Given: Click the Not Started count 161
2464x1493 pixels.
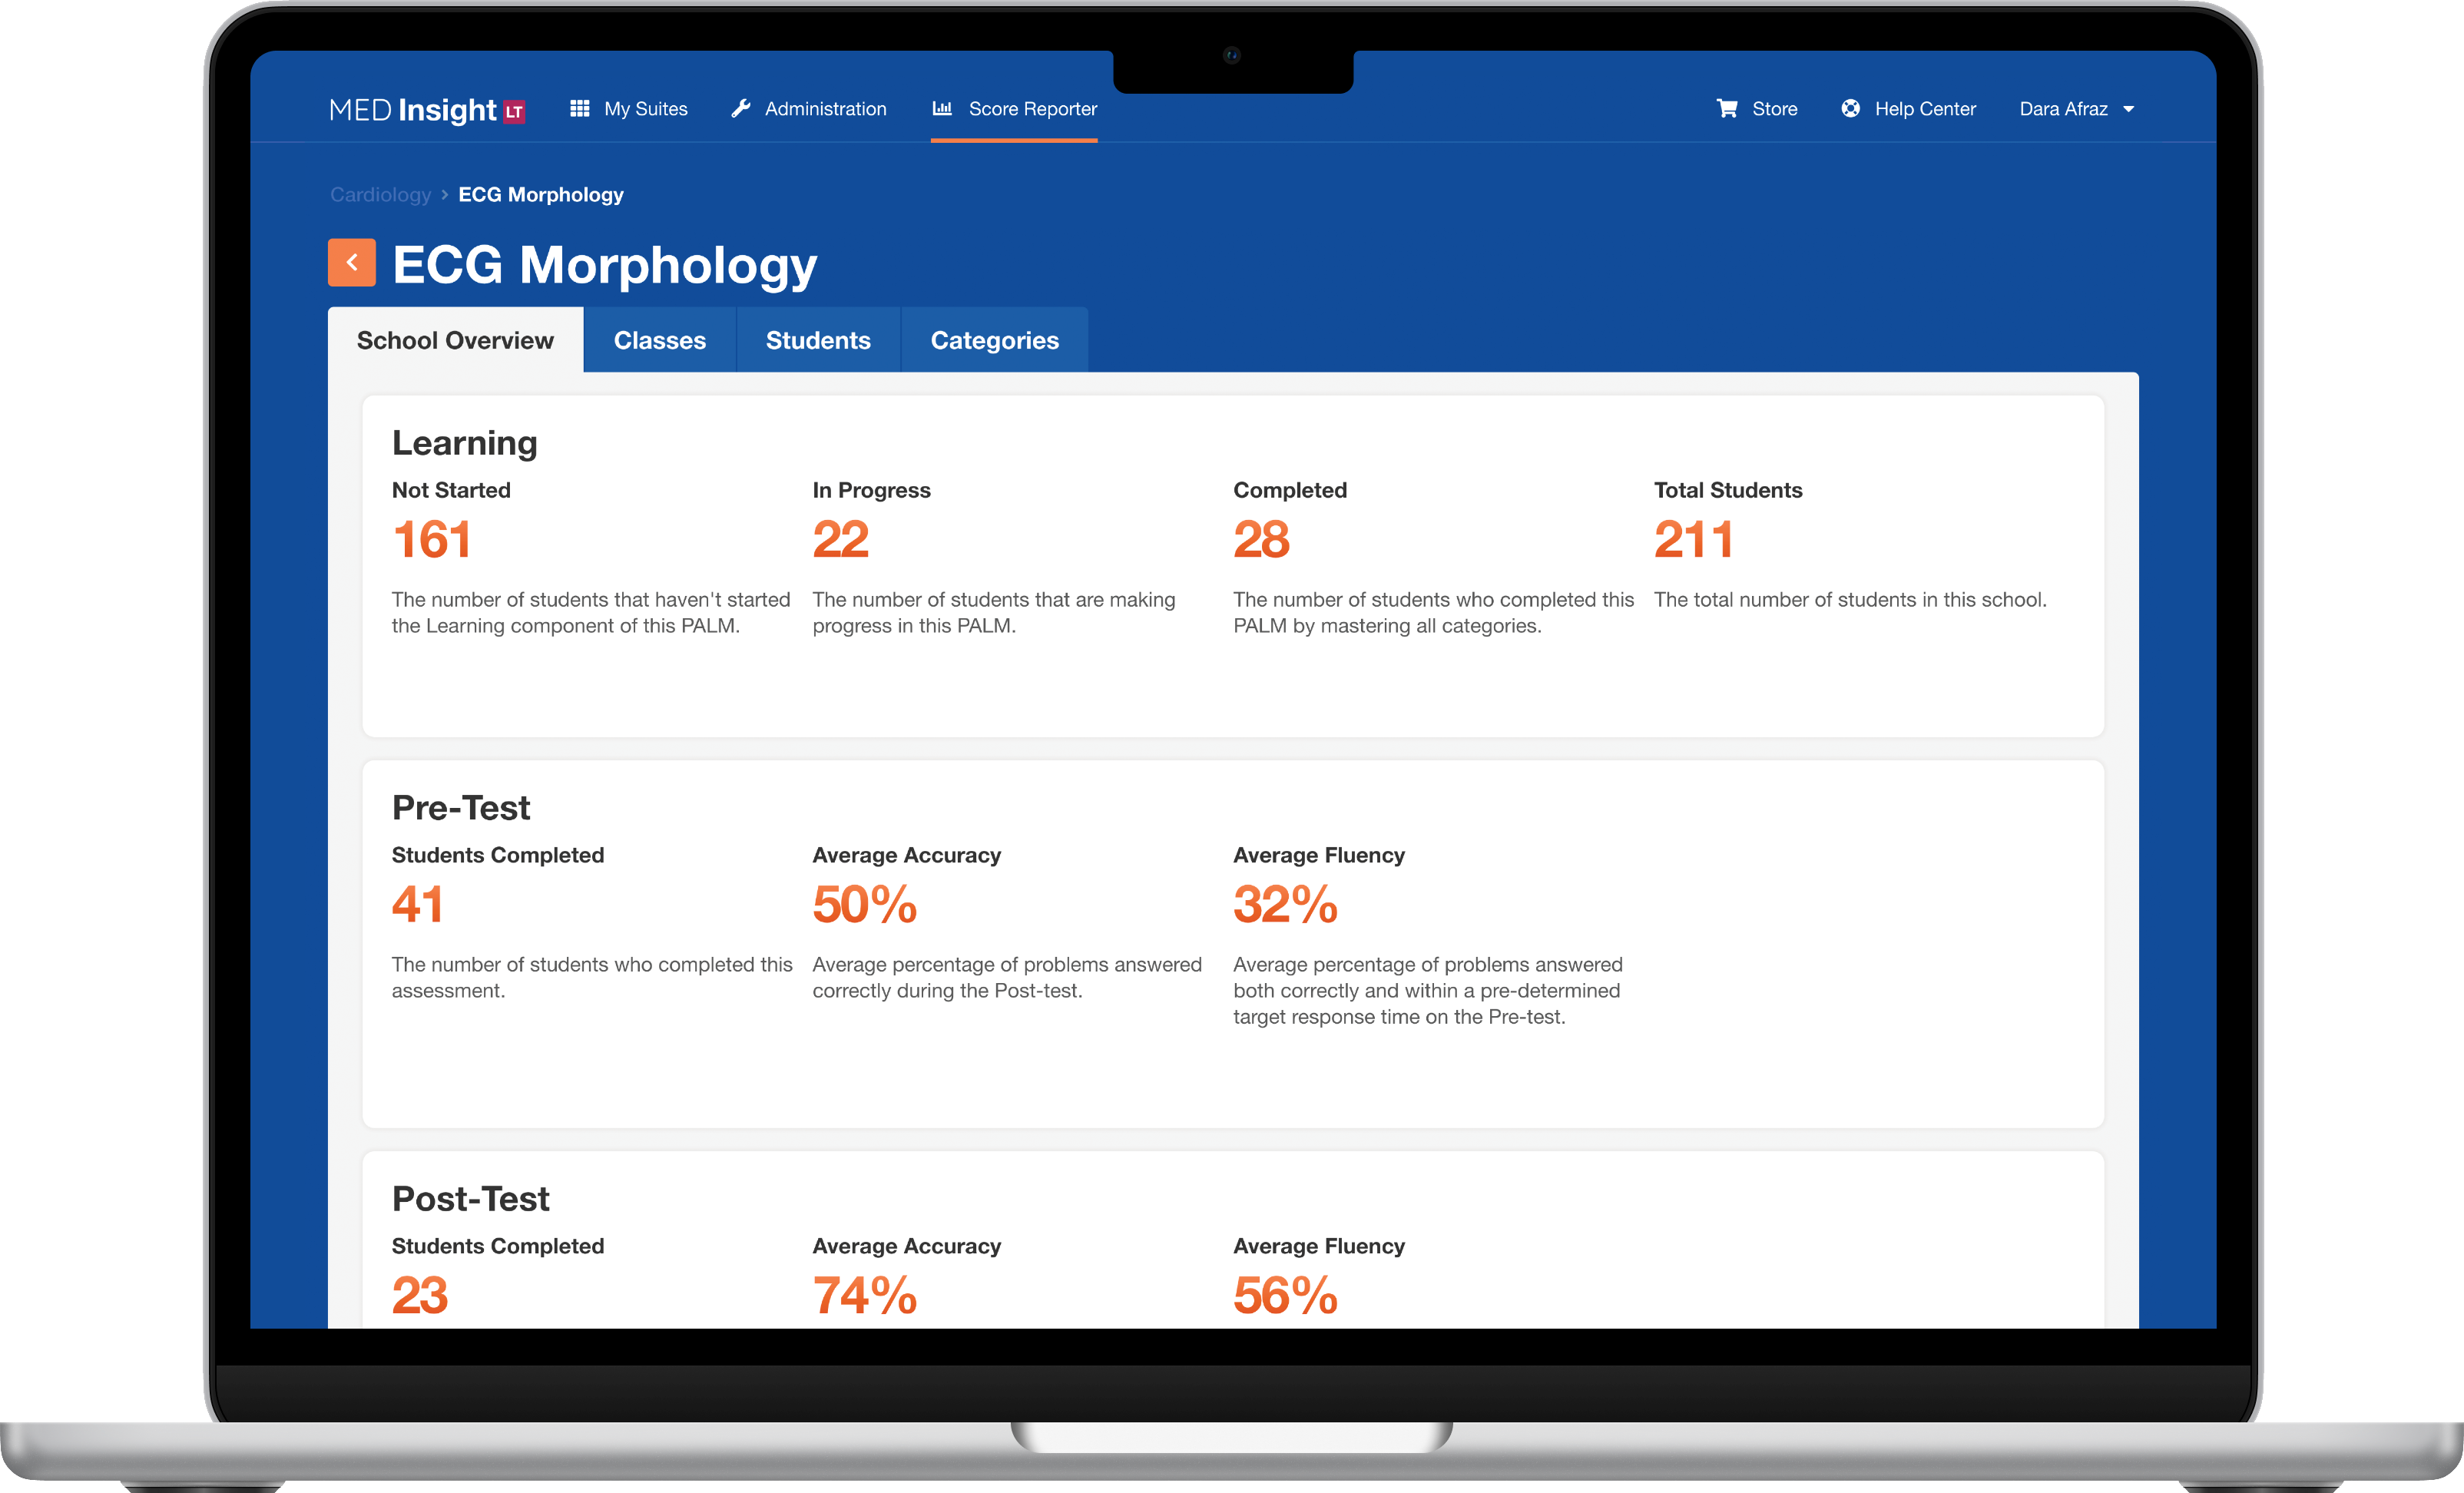Looking at the screenshot, I should tap(431, 540).
